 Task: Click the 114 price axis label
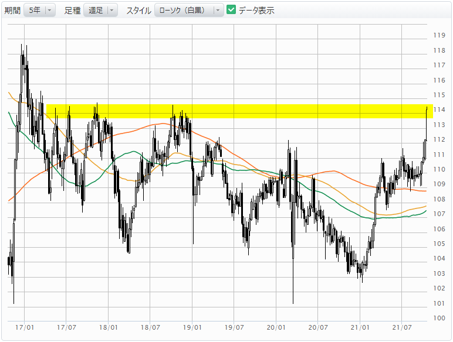(439, 110)
